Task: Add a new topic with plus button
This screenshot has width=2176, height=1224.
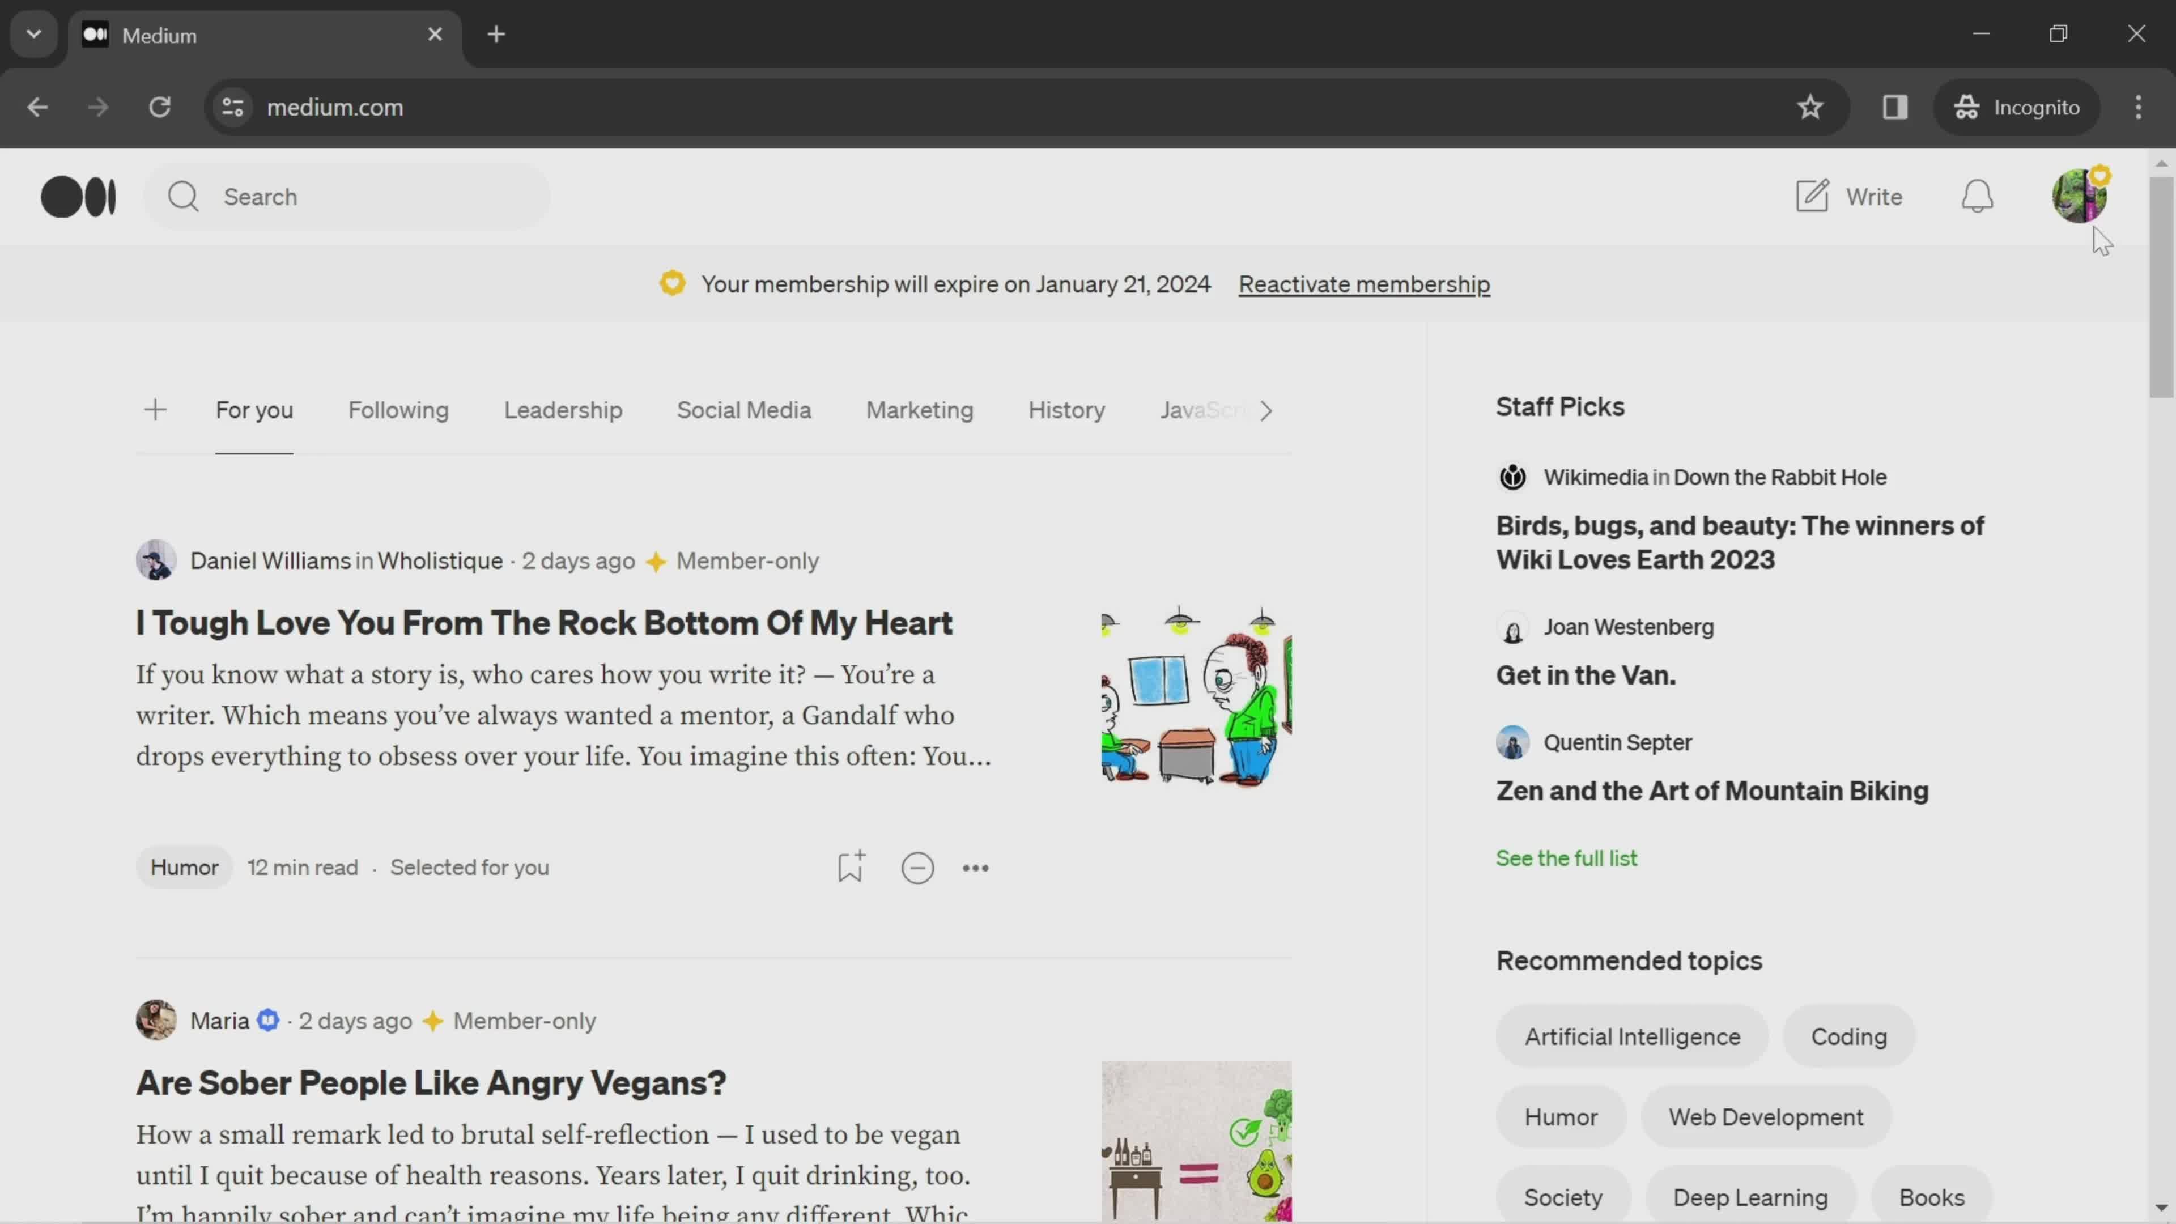Action: 154,410
